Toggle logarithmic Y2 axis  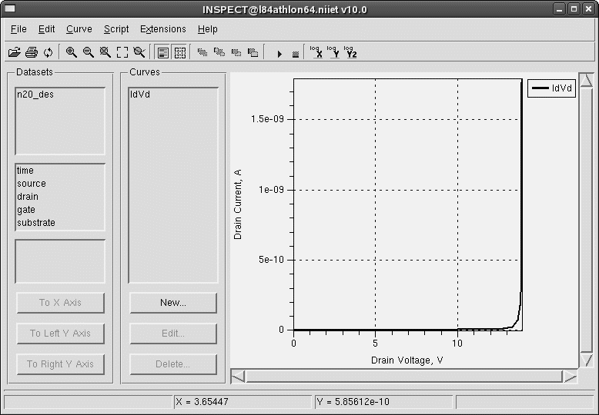350,52
